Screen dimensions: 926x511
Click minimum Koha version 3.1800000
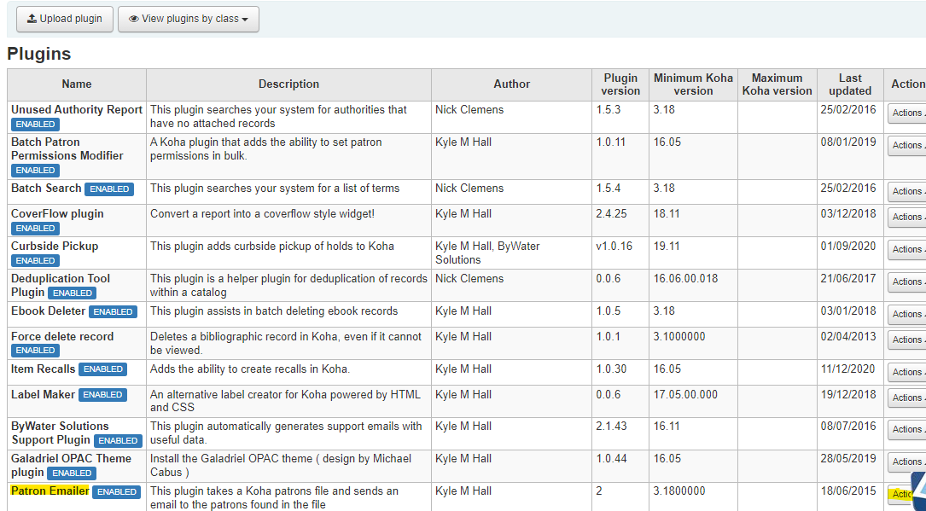(x=679, y=491)
